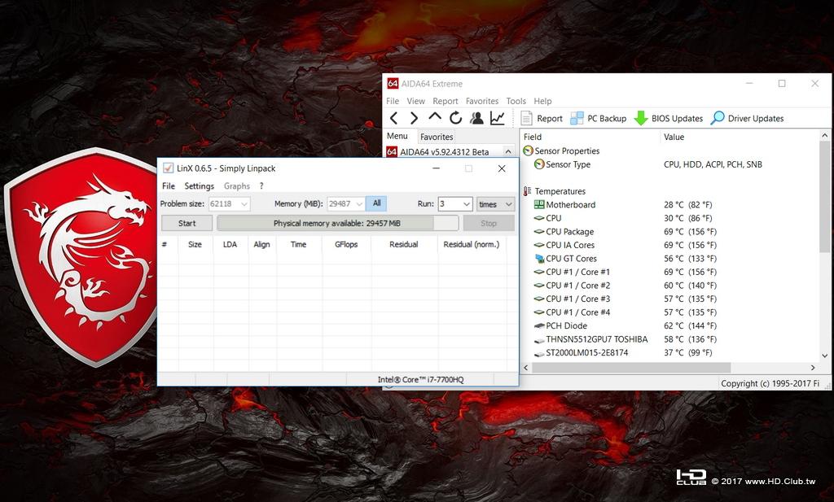Click the PCH Diode chip icon
This screenshot has height=502, width=834.
pyautogui.click(x=539, y=325)
